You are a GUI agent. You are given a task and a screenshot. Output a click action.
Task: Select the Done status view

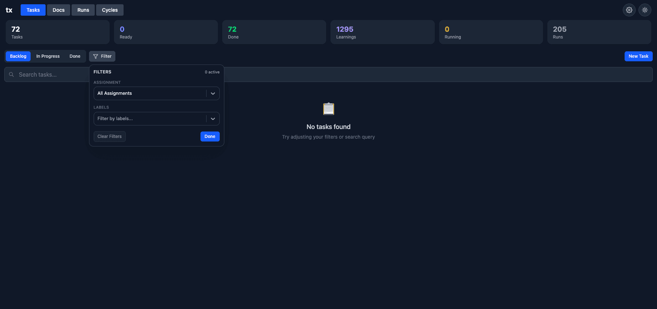coord(75,56)
